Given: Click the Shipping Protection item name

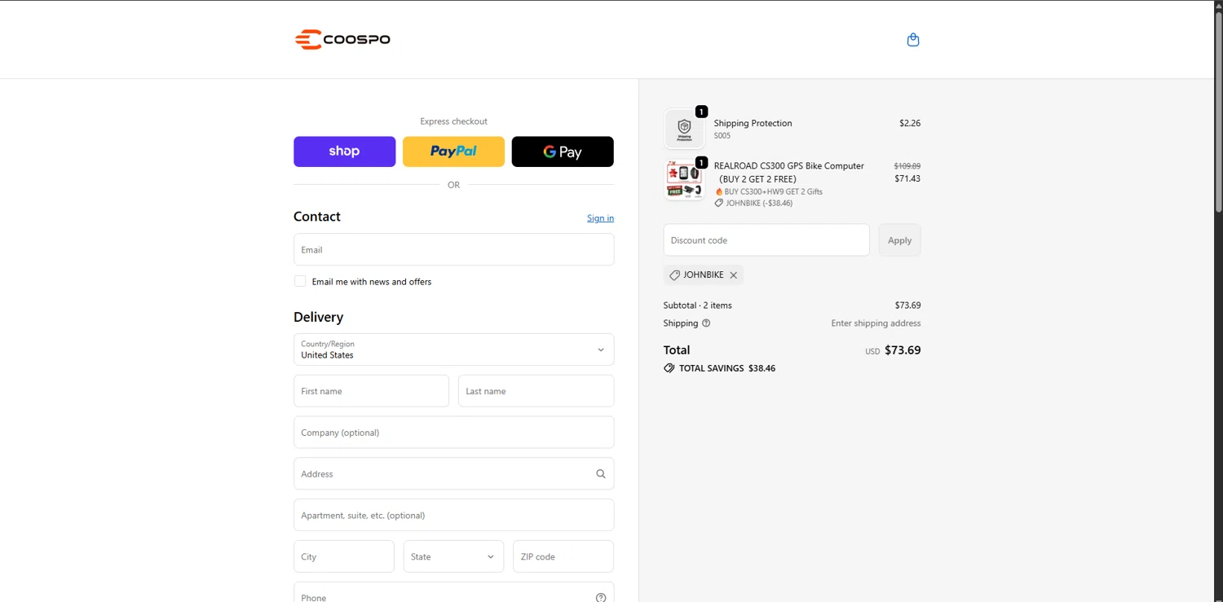Looking at the screenshot, I should pyautogui.click(x=753, y=123).
